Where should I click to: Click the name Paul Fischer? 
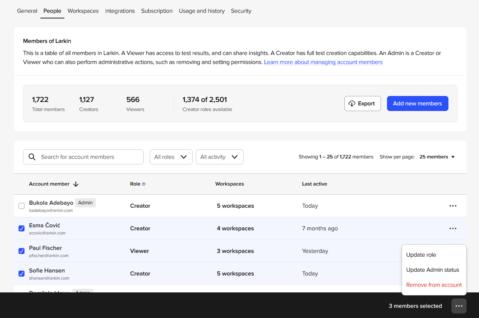click(45, 248)
